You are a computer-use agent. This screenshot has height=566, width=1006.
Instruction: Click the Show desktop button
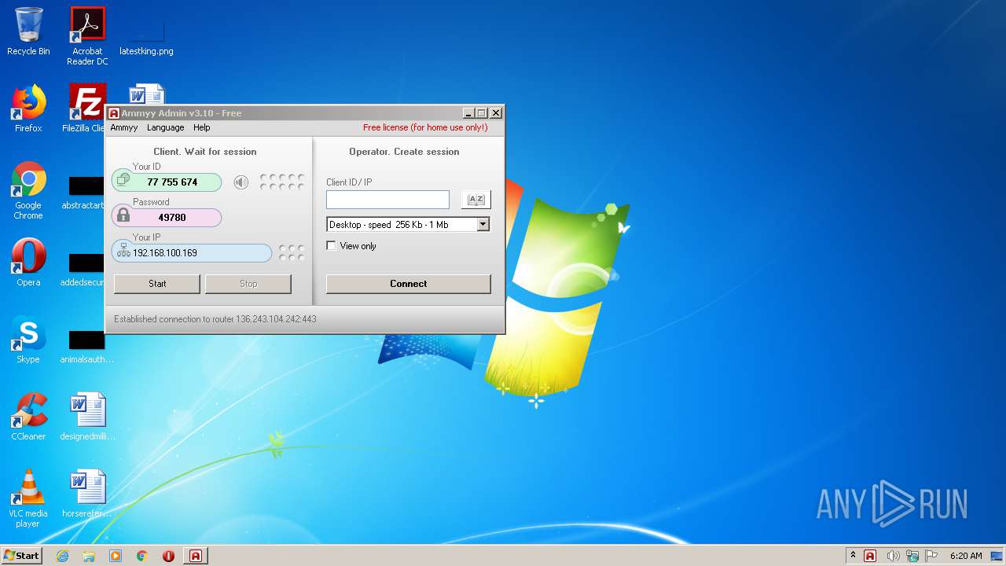[x=997, y=556]
